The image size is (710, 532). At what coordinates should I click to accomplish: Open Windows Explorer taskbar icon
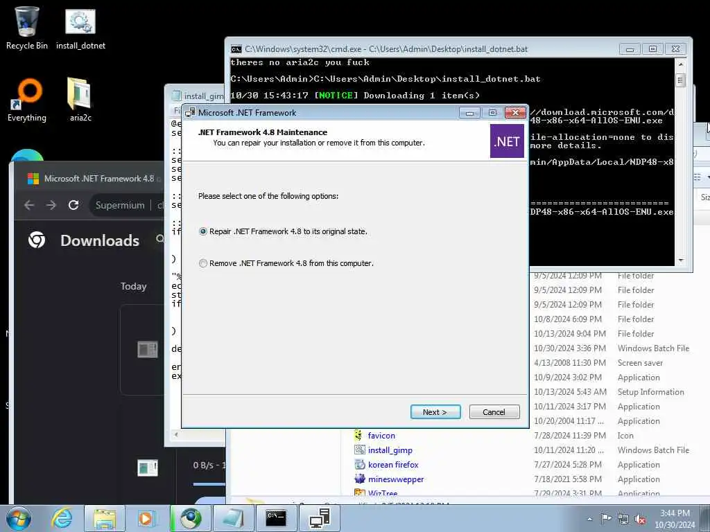105,518
